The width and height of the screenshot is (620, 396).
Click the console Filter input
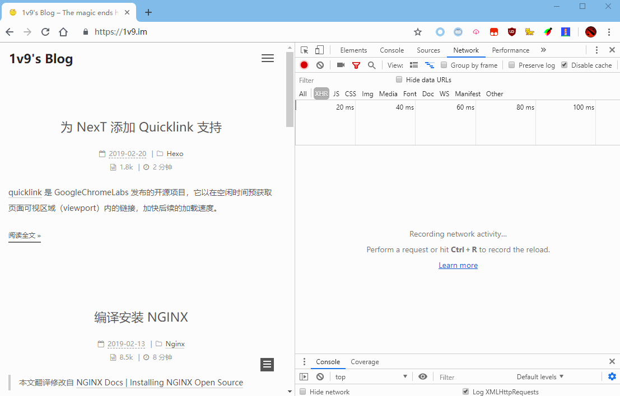coord(474,377)
